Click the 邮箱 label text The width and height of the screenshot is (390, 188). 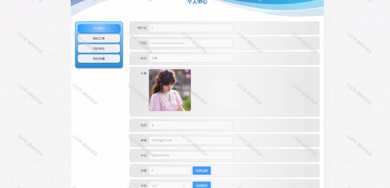[144, 140]
